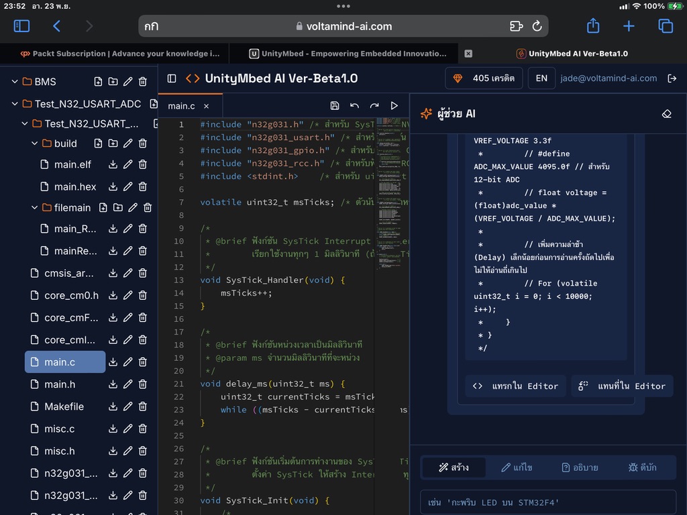This screenshot has height=515, width=687.
Task: Toggle the file explorer sidebar panel
Action: click(171, 78)
